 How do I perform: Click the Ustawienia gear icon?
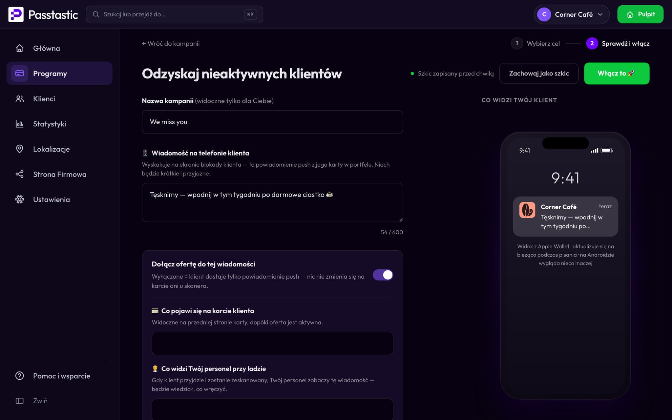pyautogui.click(x=20, y=199)
